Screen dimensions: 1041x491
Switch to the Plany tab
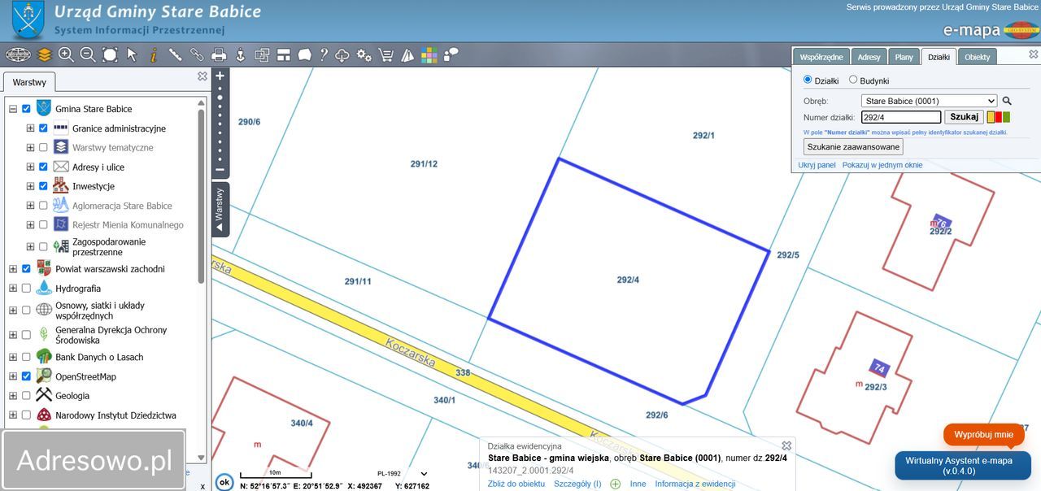[x=904, y=57]
